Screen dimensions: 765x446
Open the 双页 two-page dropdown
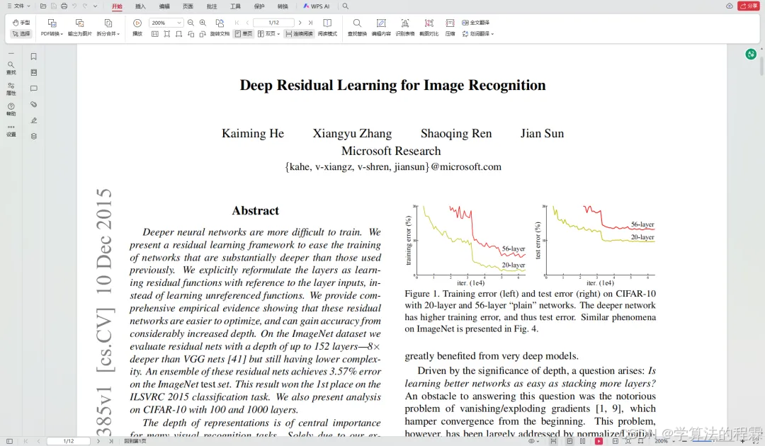pos(269,34)
